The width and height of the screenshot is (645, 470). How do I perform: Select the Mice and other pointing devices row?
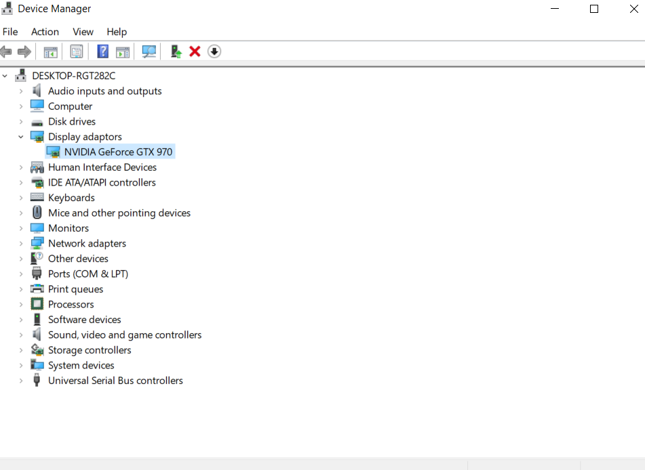click(x=119, y=213)
